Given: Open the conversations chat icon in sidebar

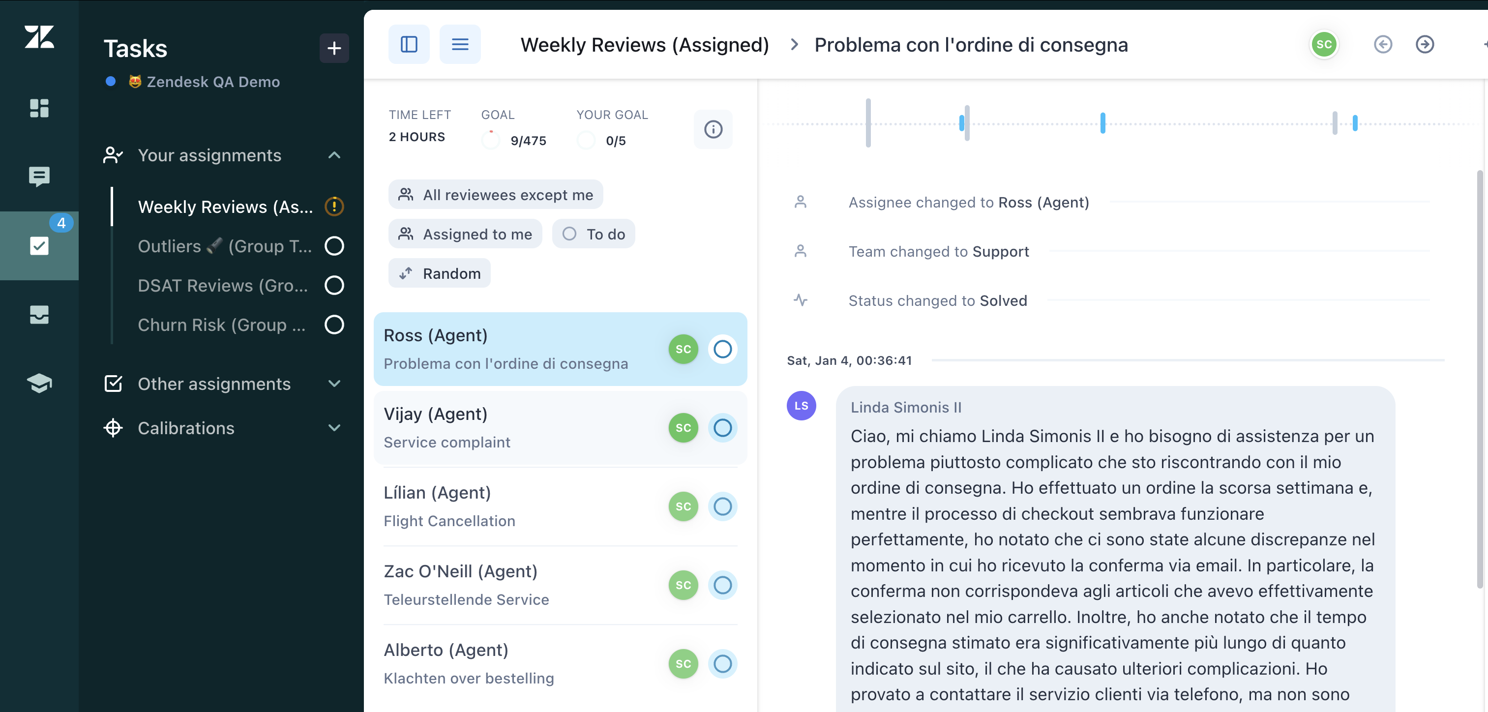Looking at the screenshot, I should (39, 176).
